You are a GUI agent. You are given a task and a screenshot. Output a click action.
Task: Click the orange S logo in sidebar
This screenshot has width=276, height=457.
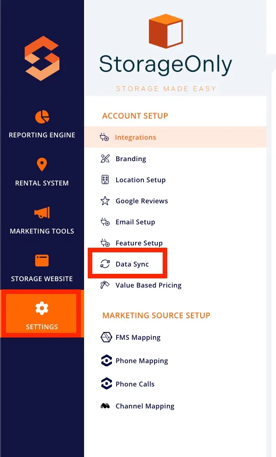point(42,58)
